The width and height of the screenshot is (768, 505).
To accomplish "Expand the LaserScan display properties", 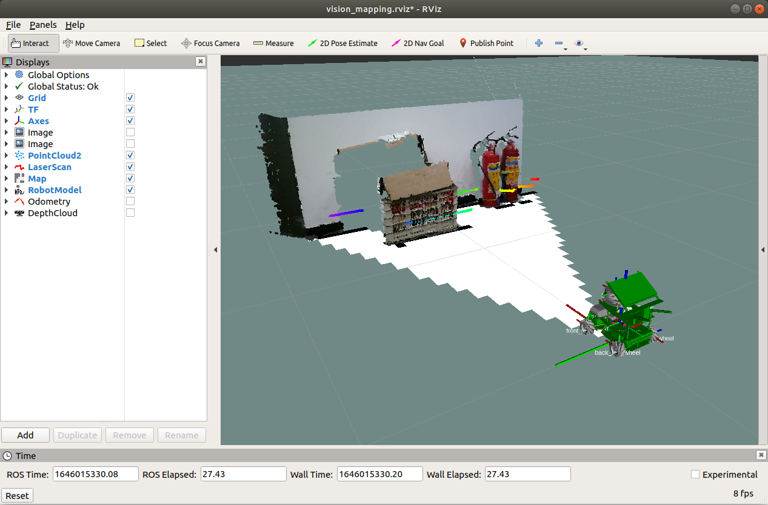I will tap(7, 167).
